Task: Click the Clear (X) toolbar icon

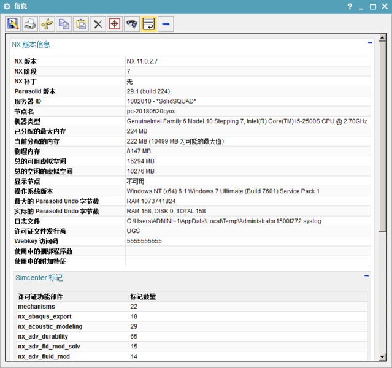Action: click(x=98, y=24)
